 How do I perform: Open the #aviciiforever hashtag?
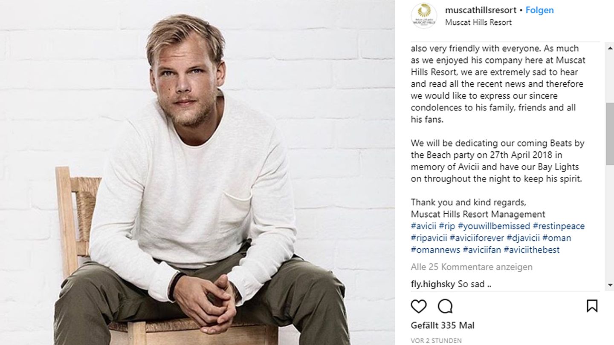coord(477,238)
